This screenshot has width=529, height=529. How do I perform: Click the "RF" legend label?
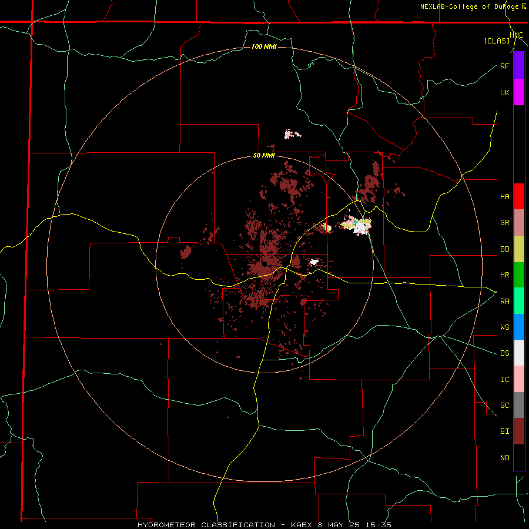point(504,66)
